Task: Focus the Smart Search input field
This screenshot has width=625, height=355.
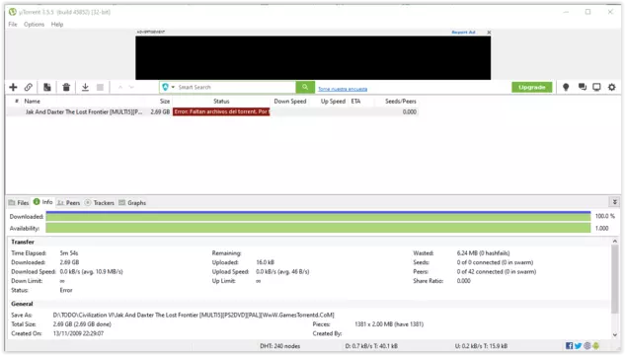Action: [236, 87]
